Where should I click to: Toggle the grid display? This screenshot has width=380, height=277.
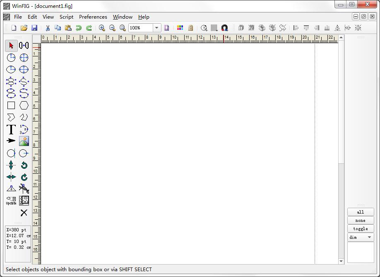pos(214,28)
